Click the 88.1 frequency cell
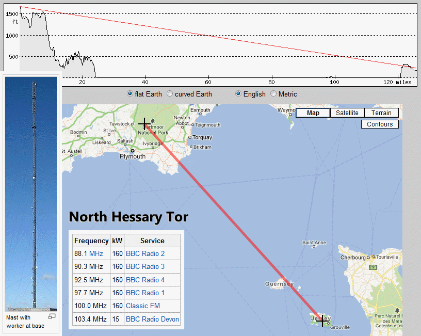Viewport: 421px width, 336px height. [x=91, y=253]
